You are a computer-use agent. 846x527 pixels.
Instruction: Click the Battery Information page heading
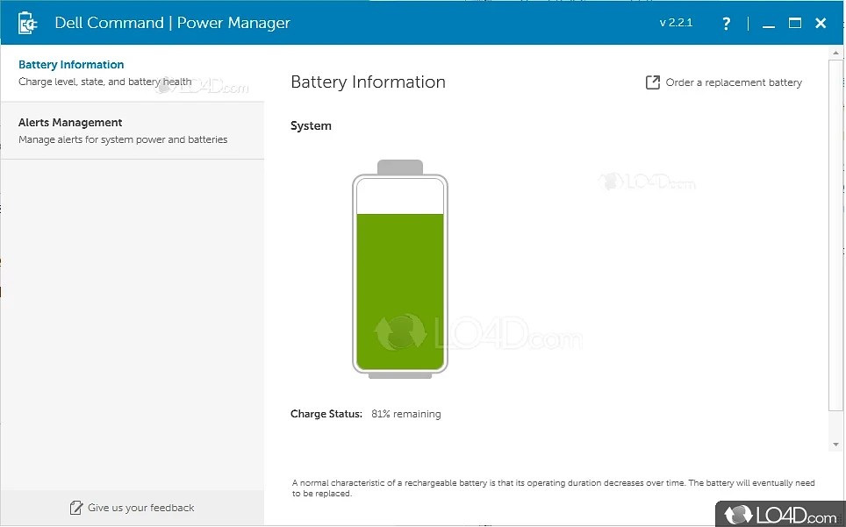click(368, 82)
